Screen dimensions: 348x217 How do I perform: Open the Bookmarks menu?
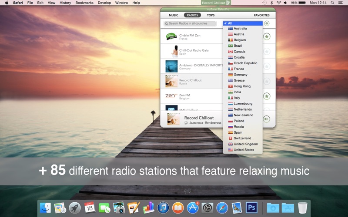[84, 3]
